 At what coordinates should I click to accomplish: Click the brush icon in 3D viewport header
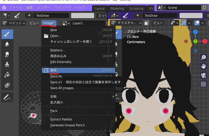coord(126,16)
